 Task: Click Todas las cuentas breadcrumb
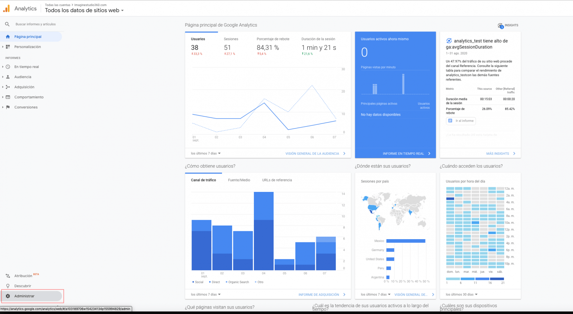pyautogui.click(x=58, y=5)
